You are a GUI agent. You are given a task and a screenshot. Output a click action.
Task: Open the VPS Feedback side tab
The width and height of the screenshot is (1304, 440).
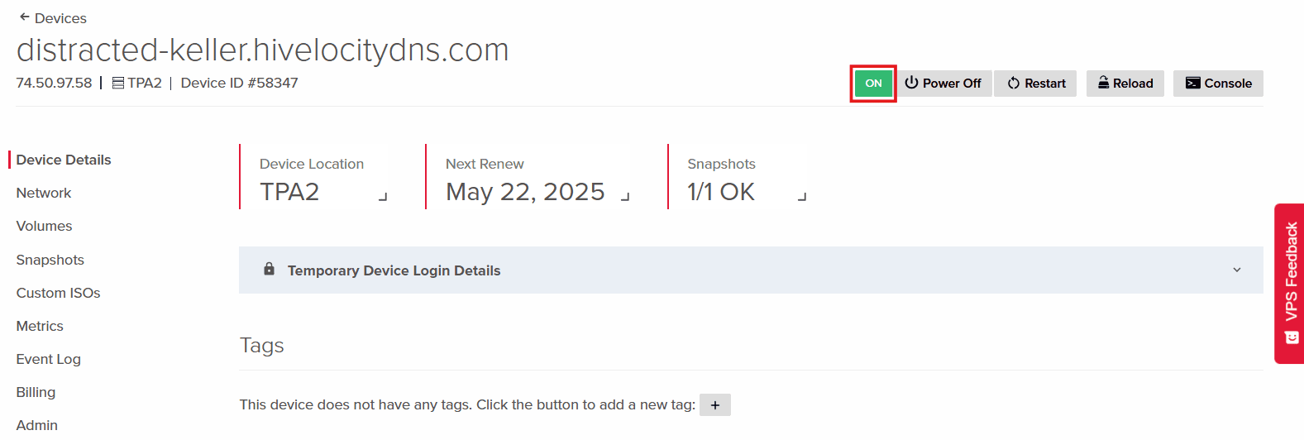1290,283
